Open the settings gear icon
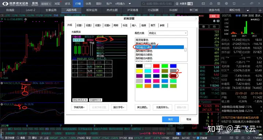This screenshot has width=263, height=140. coord(226,4)
